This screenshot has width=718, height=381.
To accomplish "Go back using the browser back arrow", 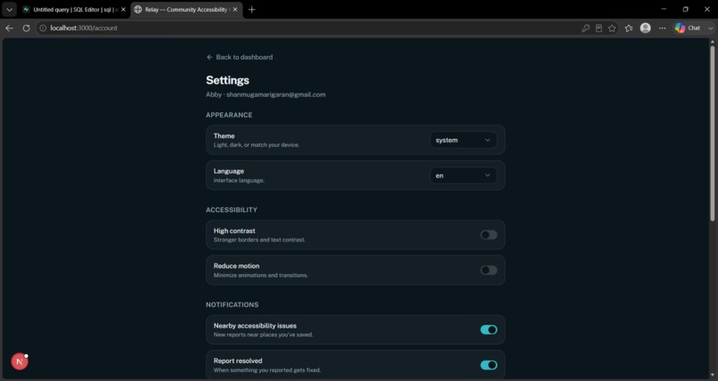I will pyautogui.click(x=9, y=28).
